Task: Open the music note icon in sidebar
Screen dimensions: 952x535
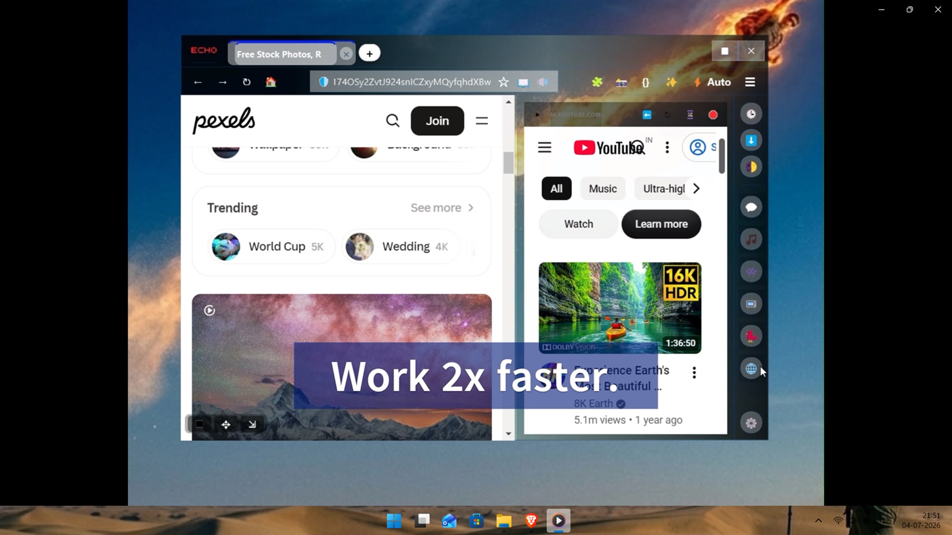Action: tap(751, 240)
